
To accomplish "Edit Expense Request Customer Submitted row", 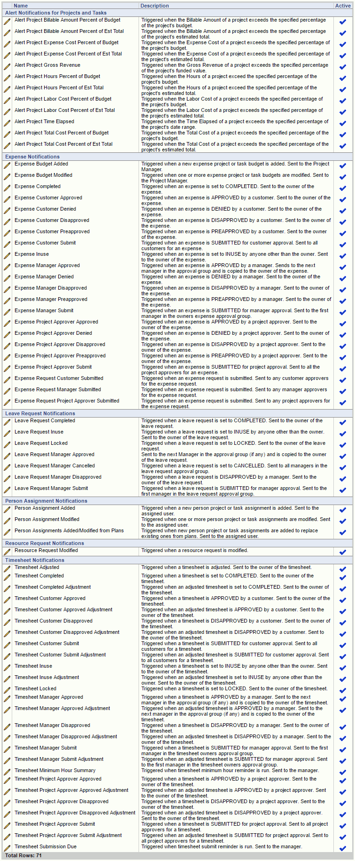I will [7, 380].
